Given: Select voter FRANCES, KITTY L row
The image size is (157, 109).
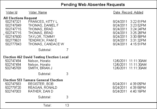Looking at the screenshot, I should (x=75, y=21).
